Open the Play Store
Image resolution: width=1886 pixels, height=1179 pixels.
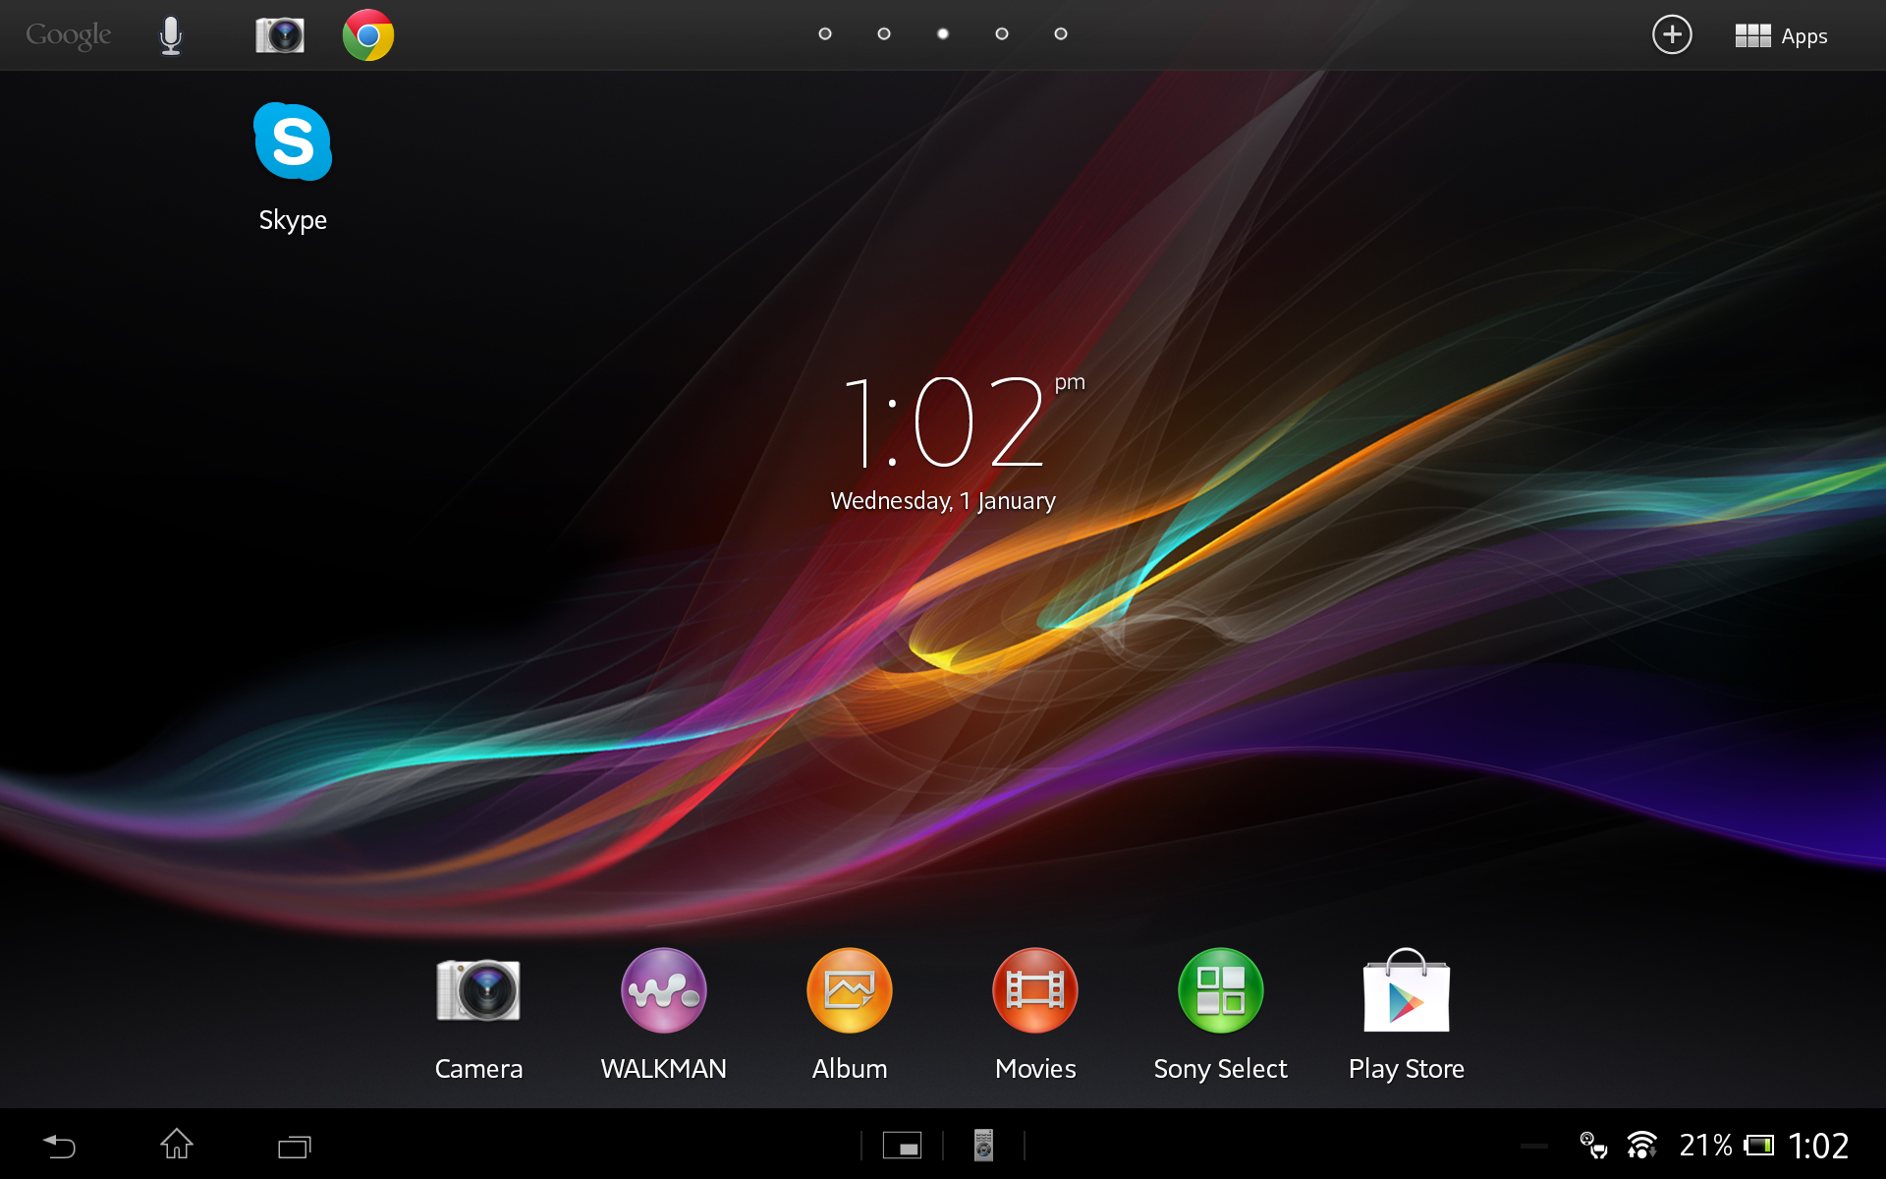(x=1407, y=1016)
